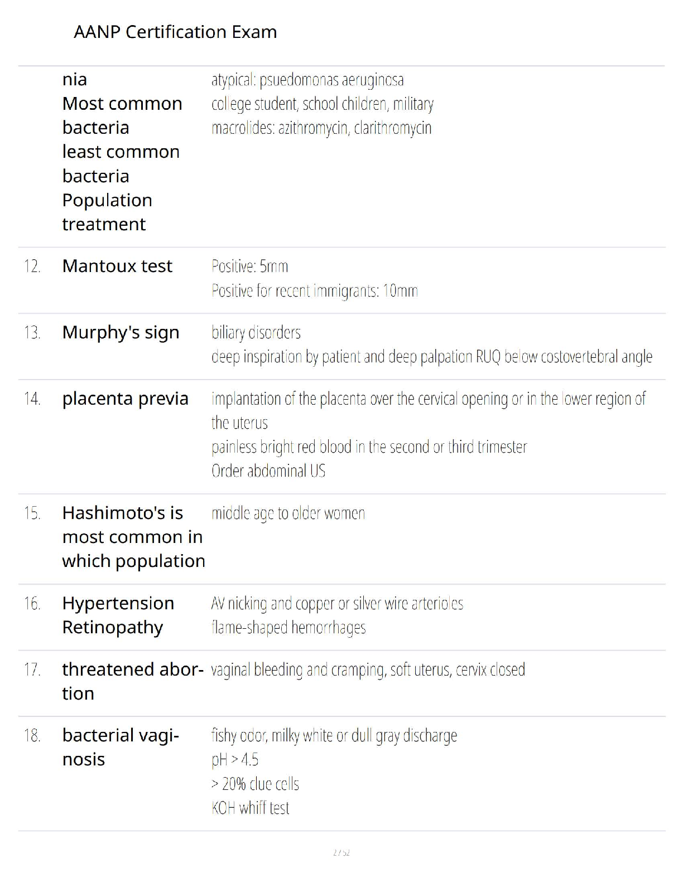
Task: Click the bacterial vaginosis term
Action: coord(120,748)
